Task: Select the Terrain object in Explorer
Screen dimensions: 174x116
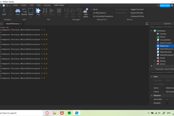Action: pyautogui.click(x=163, y=37)
